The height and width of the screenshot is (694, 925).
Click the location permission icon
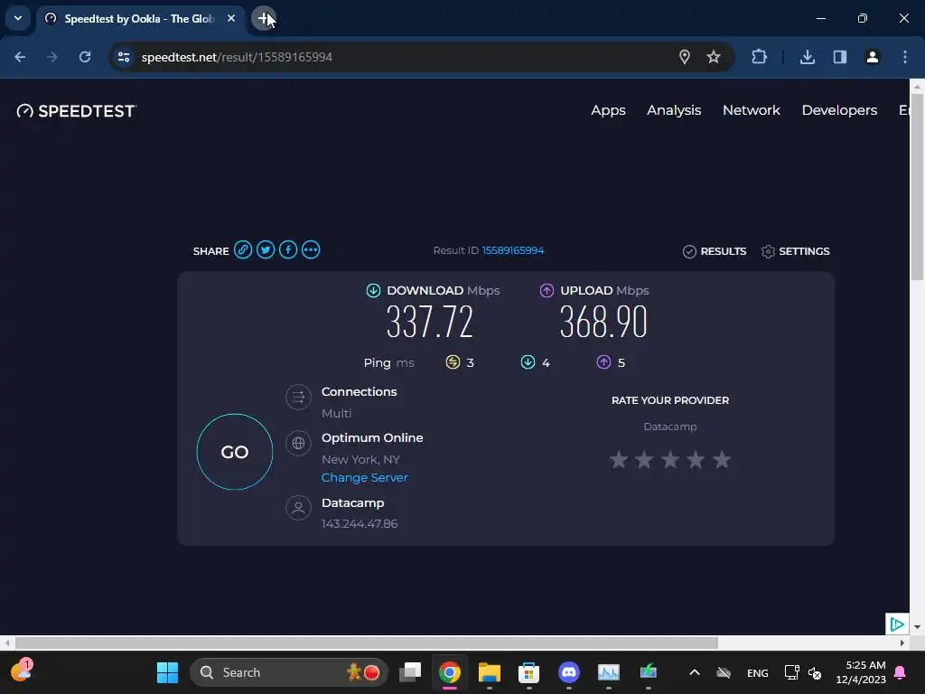(685, 57)
